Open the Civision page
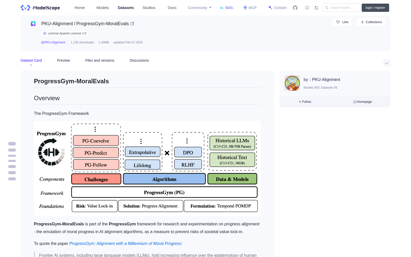Viewport: 411px width, 257px height. [x=277, y=8]
